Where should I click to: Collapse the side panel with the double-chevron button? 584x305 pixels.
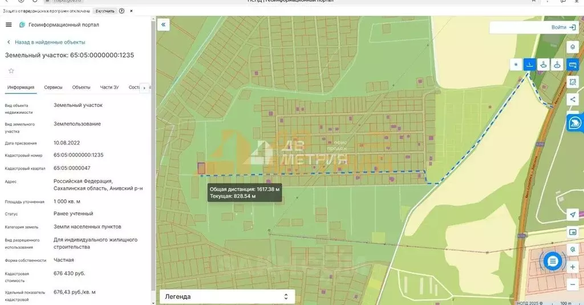(163, 25)
